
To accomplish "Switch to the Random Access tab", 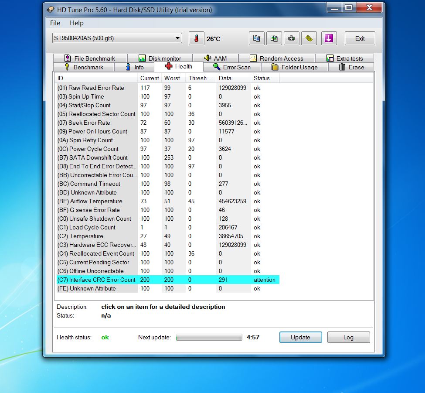I will click(277, 58).
